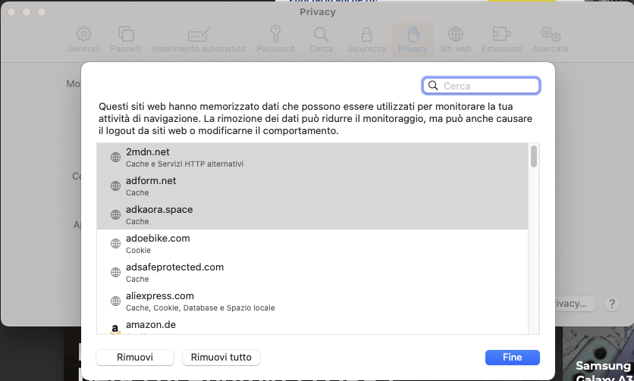Open the Cerca preferences tab
The height and width of the screenshot is (381, 634).
321,39
